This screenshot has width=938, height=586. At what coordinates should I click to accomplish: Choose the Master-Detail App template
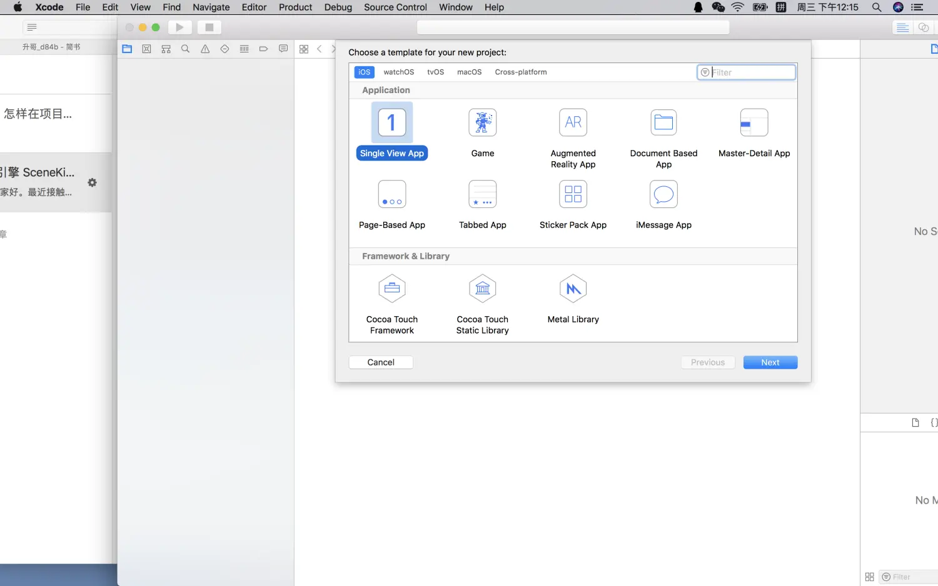click(754, 133)
